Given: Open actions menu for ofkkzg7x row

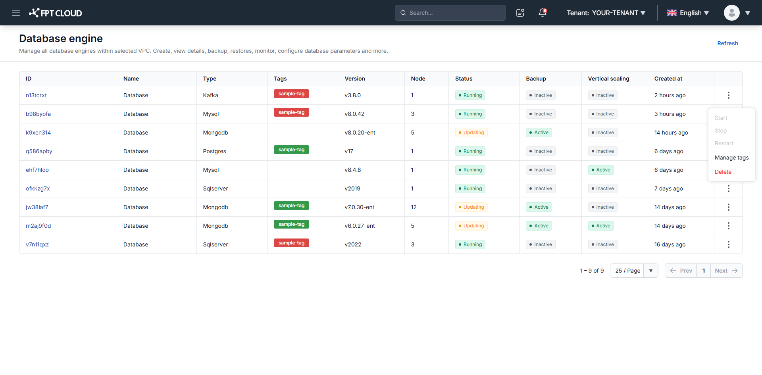Looking at the screenshot, I should point(729,188).
